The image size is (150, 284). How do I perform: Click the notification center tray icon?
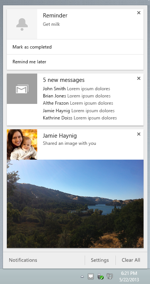(91, 276)
